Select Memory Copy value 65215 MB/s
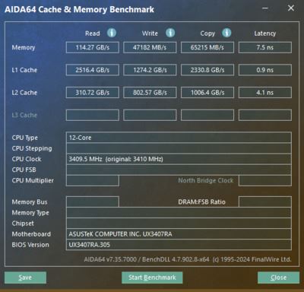 [x=207, y=47]
